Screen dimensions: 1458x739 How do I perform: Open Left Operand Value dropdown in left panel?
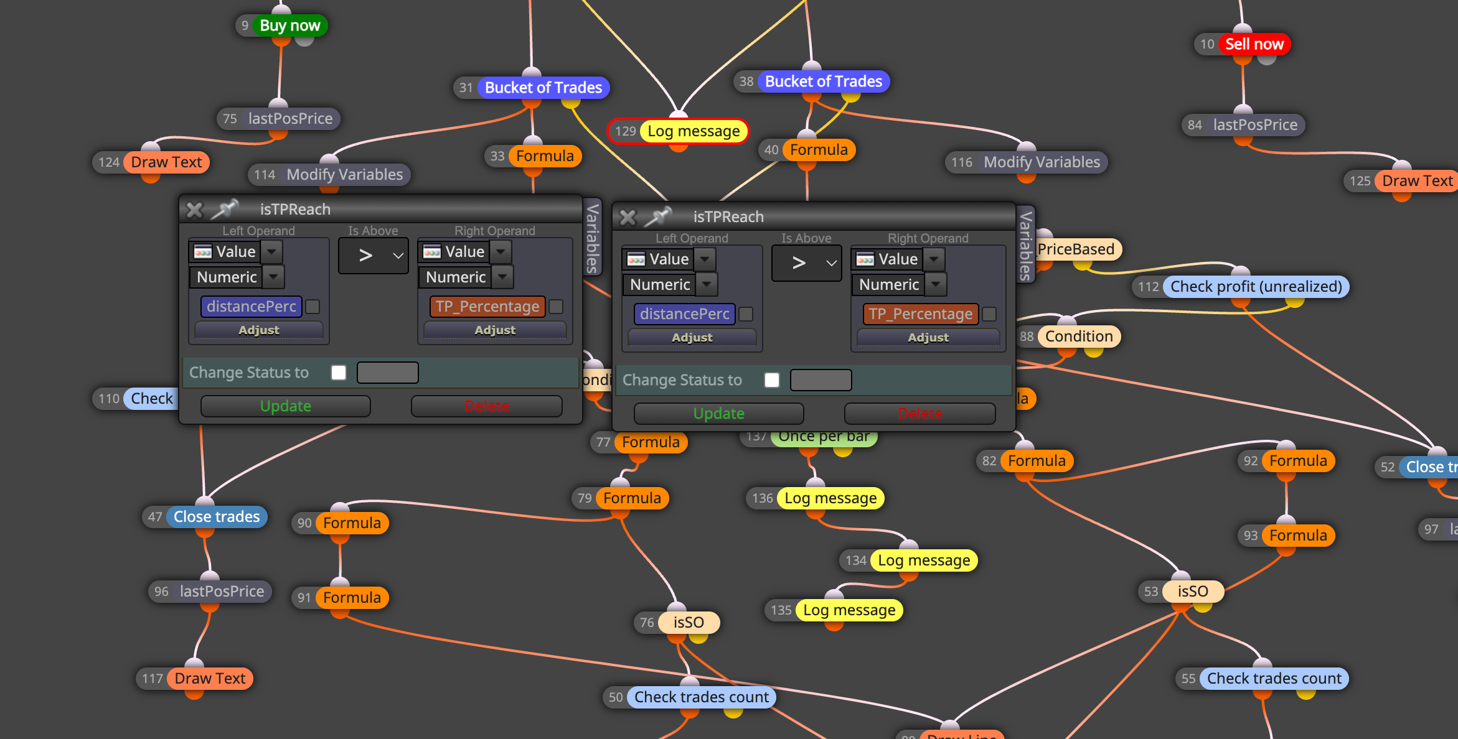point(271,252)
